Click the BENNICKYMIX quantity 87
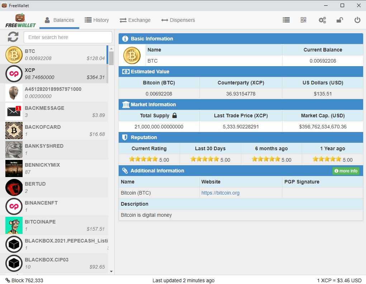This screenshot has width=366, height=284. pyautogui.click(x=28, y=172)
